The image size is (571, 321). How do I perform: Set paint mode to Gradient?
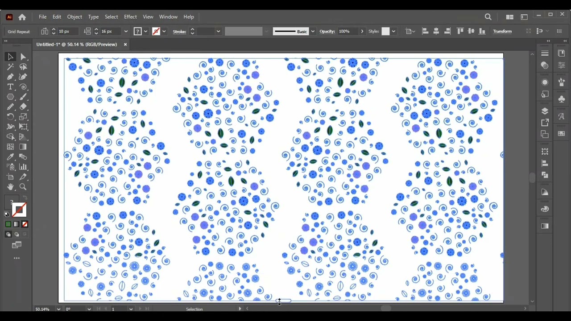tap(17, 224)
